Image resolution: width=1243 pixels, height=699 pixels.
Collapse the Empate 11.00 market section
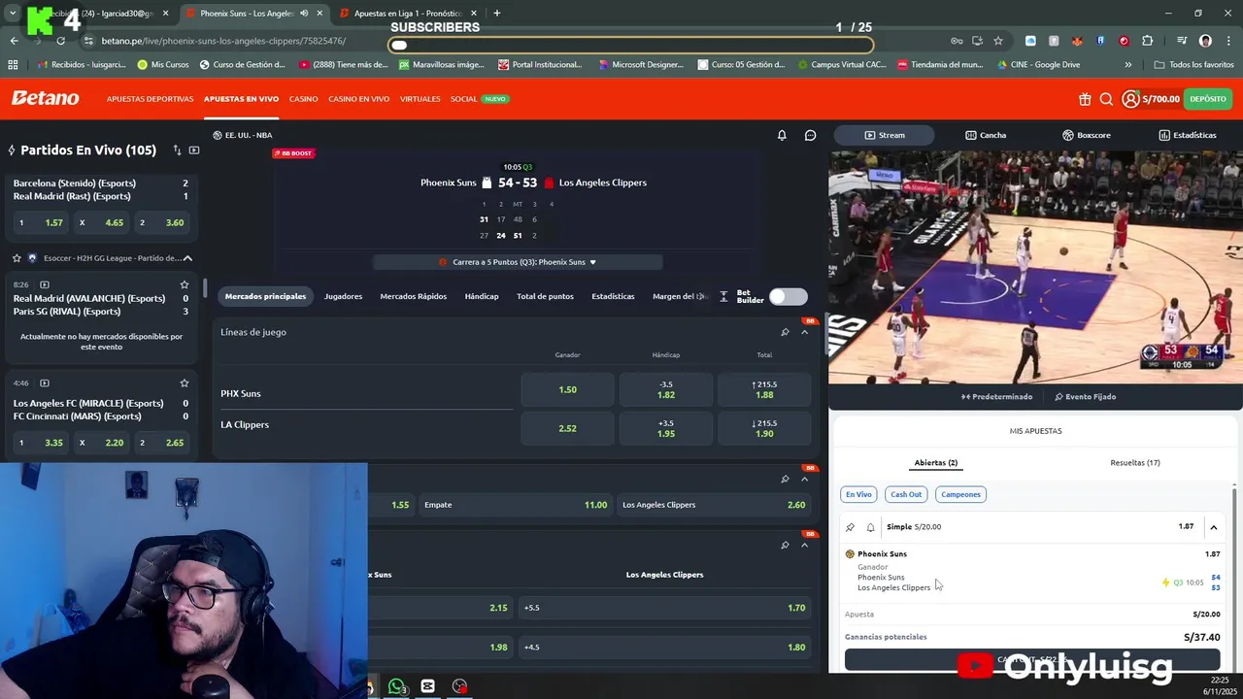804,479
